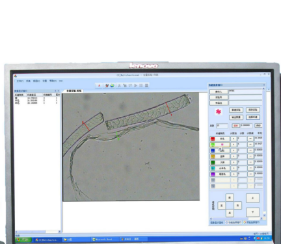Click the 样品名 sample name button
The image size is (281, 244).
tap(219, 103)
